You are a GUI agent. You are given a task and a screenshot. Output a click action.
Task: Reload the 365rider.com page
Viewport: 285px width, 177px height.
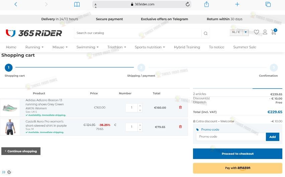click(188, 4)
